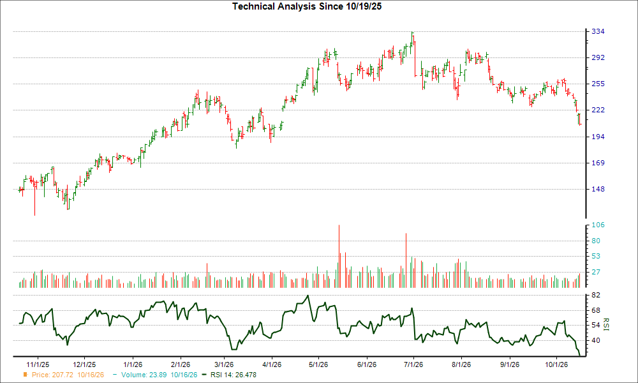Click the 148 price axis label
Image resolution: width=638 pixels, height=383 pixels.
click(598, 189)
